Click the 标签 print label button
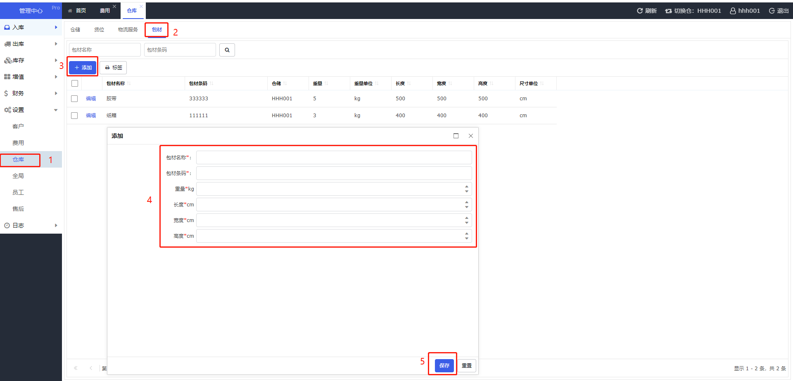 point(113,68)
